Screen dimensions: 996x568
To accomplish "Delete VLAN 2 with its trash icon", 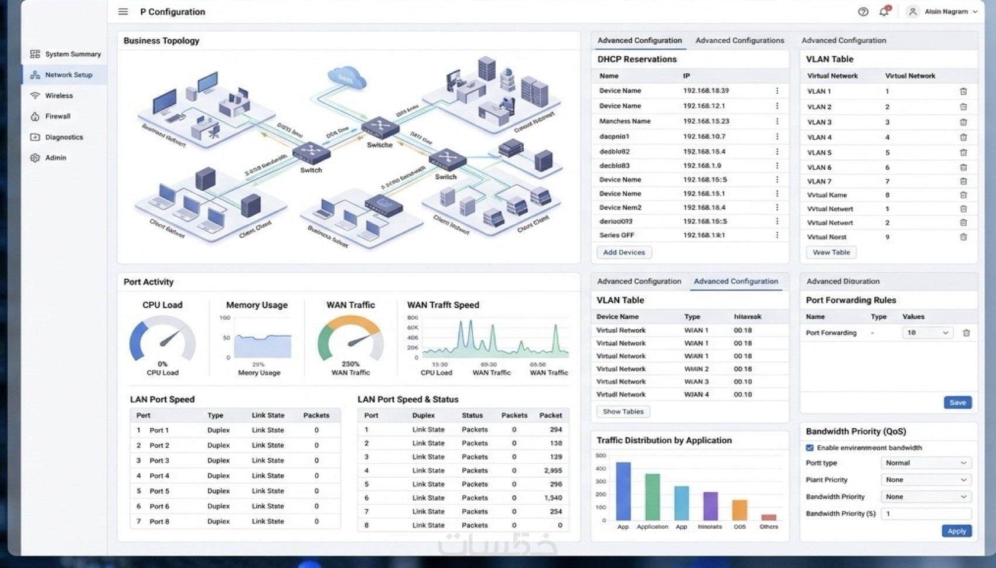I will [x=963, y=107].
